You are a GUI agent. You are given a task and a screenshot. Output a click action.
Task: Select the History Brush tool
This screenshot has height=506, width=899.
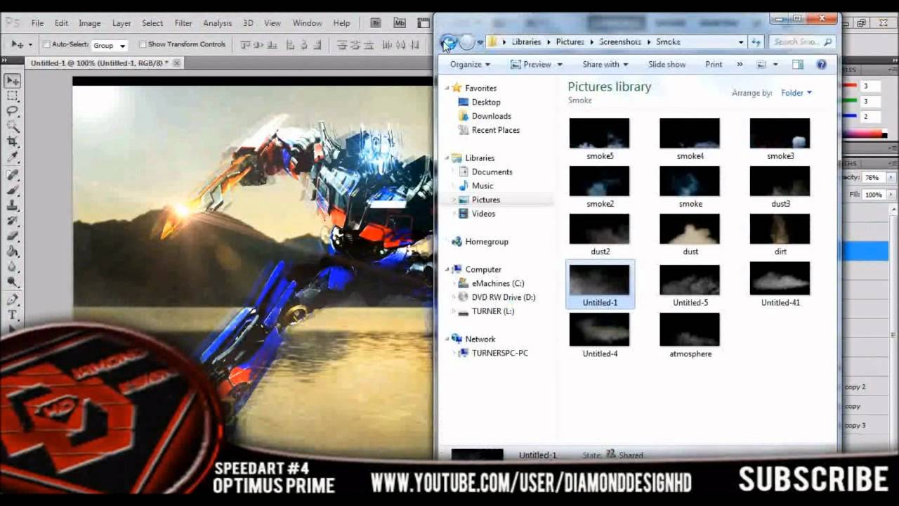pyautogui.click(x=13, y=221)
